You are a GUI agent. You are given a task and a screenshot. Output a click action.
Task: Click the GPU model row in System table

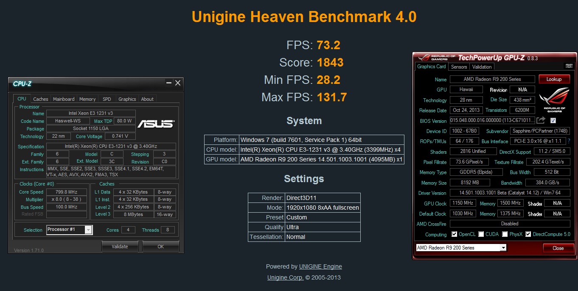304,160
